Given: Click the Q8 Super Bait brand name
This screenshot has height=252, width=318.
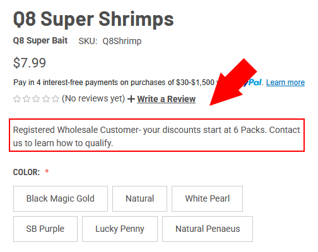Looking at the screenshot, I should [40, 40].
